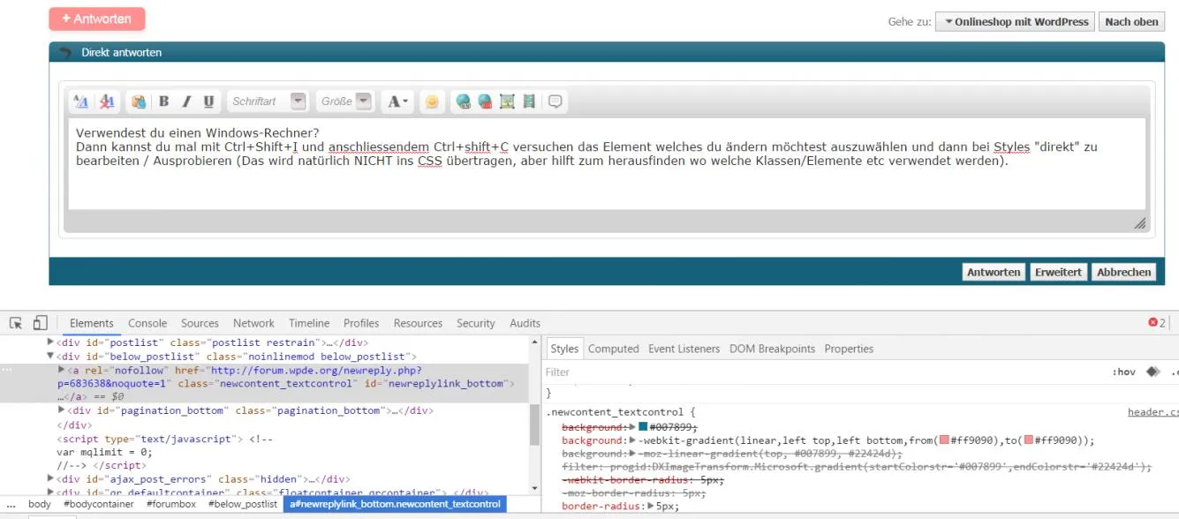This screenshot has height=519, width=1179.
Task: Click the insert image icon in editor
Action: [507, 102]
